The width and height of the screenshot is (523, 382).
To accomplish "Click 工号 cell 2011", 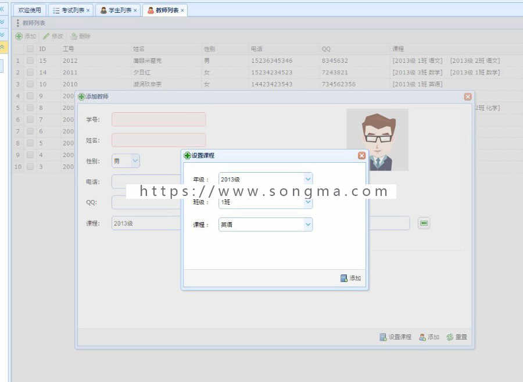I will click(x=70, y=73).
